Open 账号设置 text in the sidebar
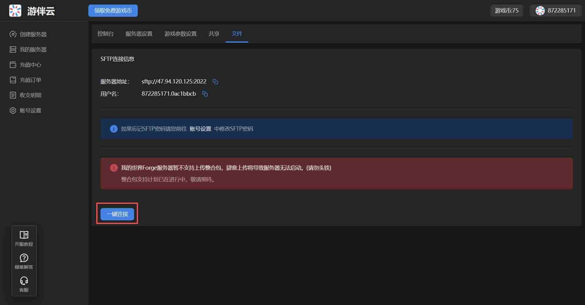 (x=30, y=110)
